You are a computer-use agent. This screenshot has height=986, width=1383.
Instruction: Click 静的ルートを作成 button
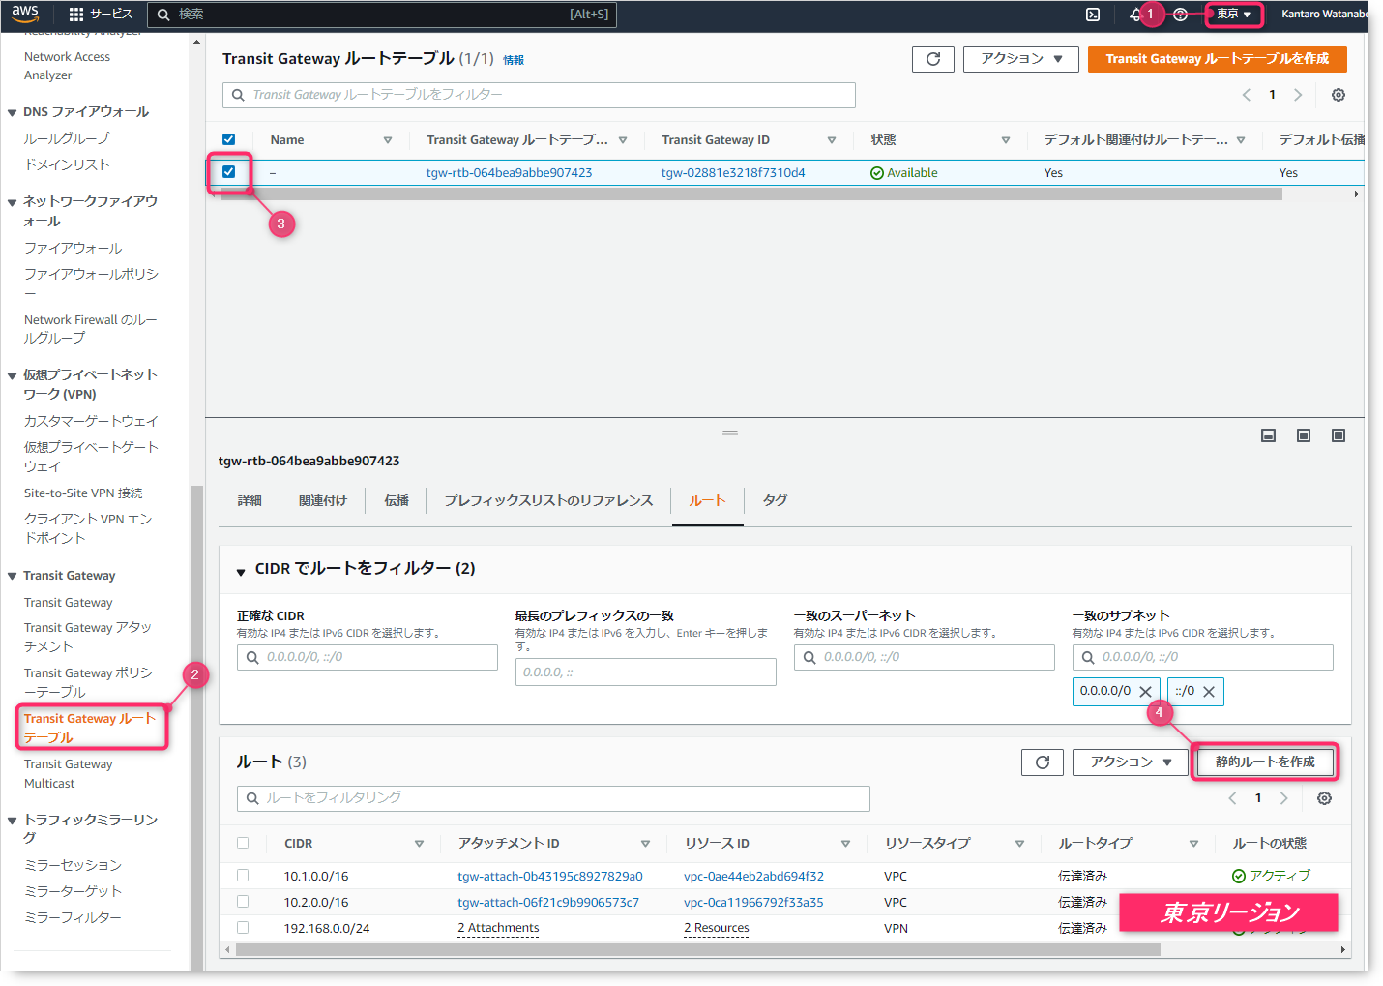1265,762
